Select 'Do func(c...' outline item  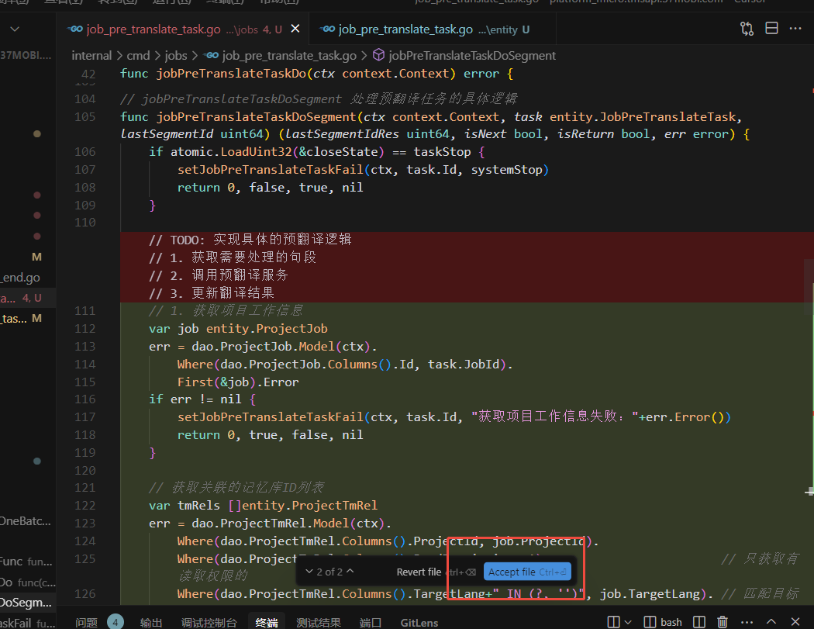[x=26, y=582]
